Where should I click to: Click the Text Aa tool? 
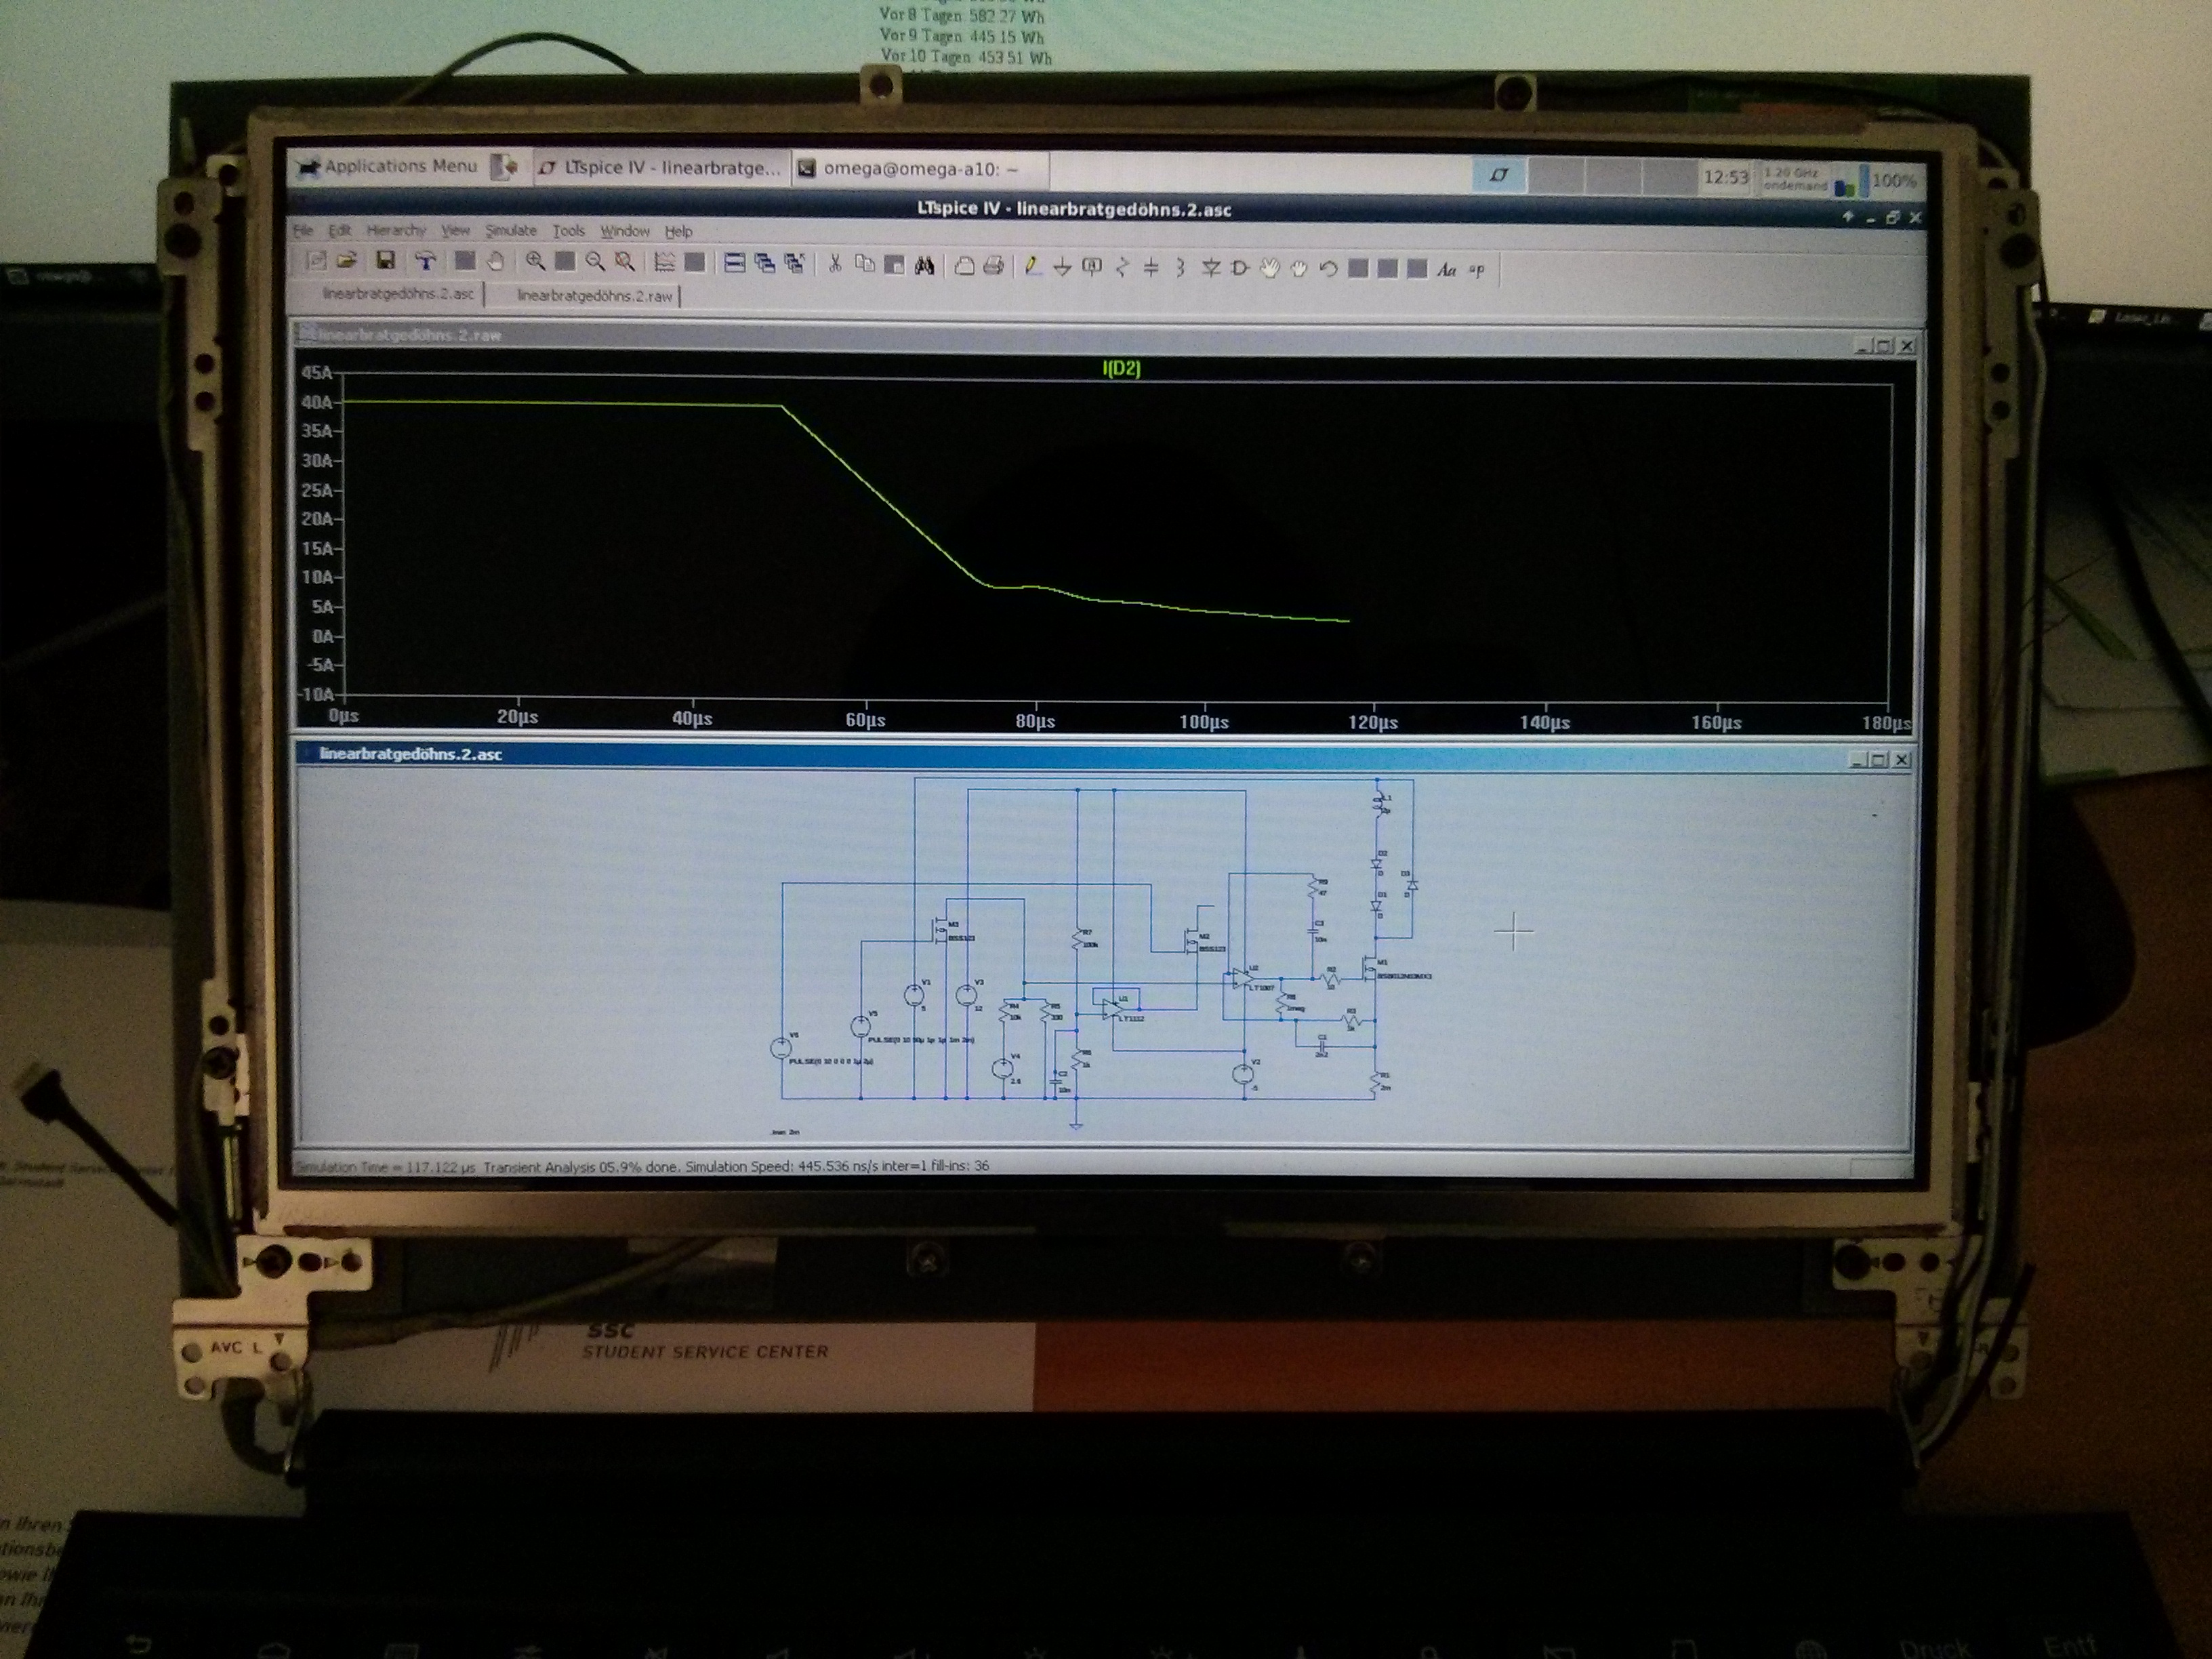tap(1447, 270)
